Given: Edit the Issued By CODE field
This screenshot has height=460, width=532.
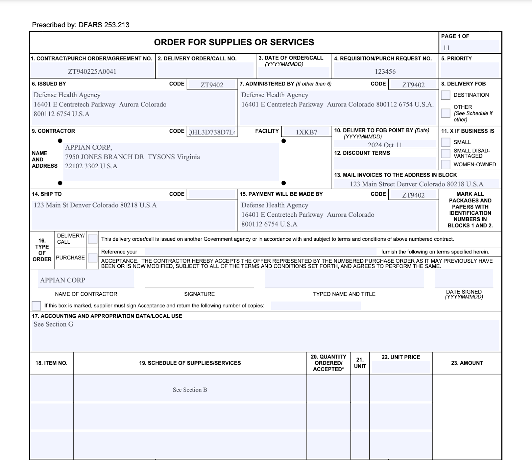Looking at the screenshot, I should 212,84.
